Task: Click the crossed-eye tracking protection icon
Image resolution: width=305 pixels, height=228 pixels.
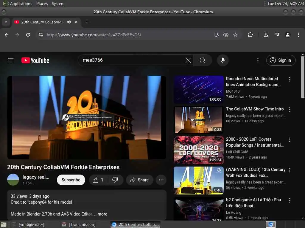Action: (x=226, y=35)
